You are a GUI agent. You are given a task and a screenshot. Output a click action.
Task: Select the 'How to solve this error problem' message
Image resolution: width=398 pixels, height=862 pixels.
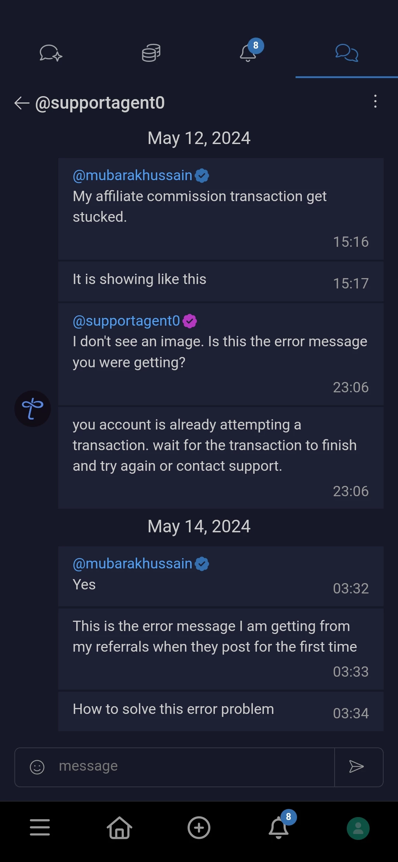pos(221,711)
